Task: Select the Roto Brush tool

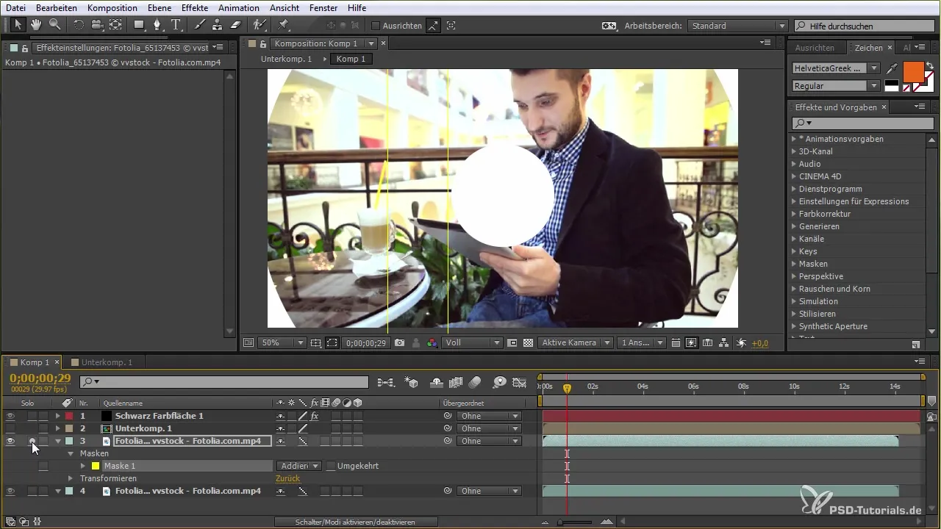Action: coord(260,25)
